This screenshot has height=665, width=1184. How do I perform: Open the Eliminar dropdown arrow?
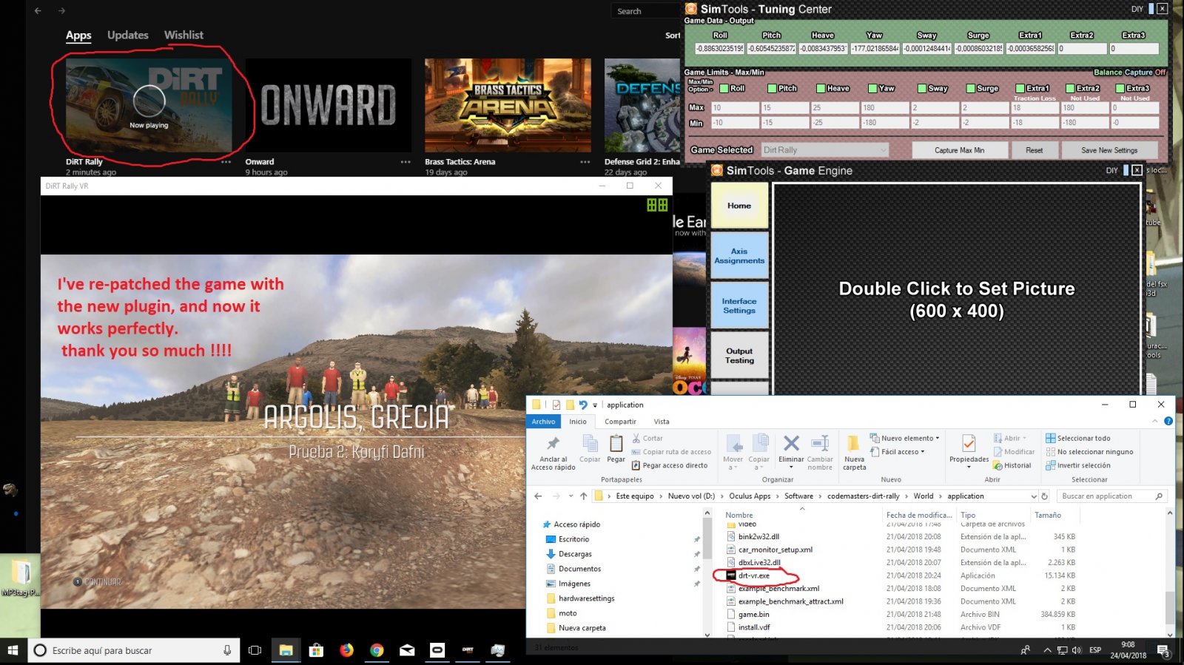click(791, 467)
